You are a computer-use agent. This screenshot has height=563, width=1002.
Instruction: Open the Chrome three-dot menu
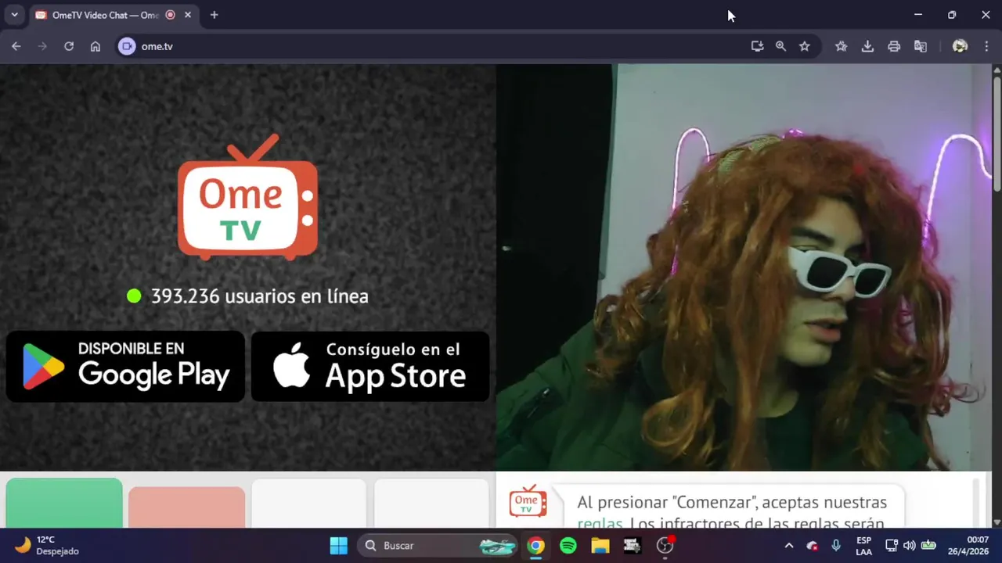[x=987, y=46]
